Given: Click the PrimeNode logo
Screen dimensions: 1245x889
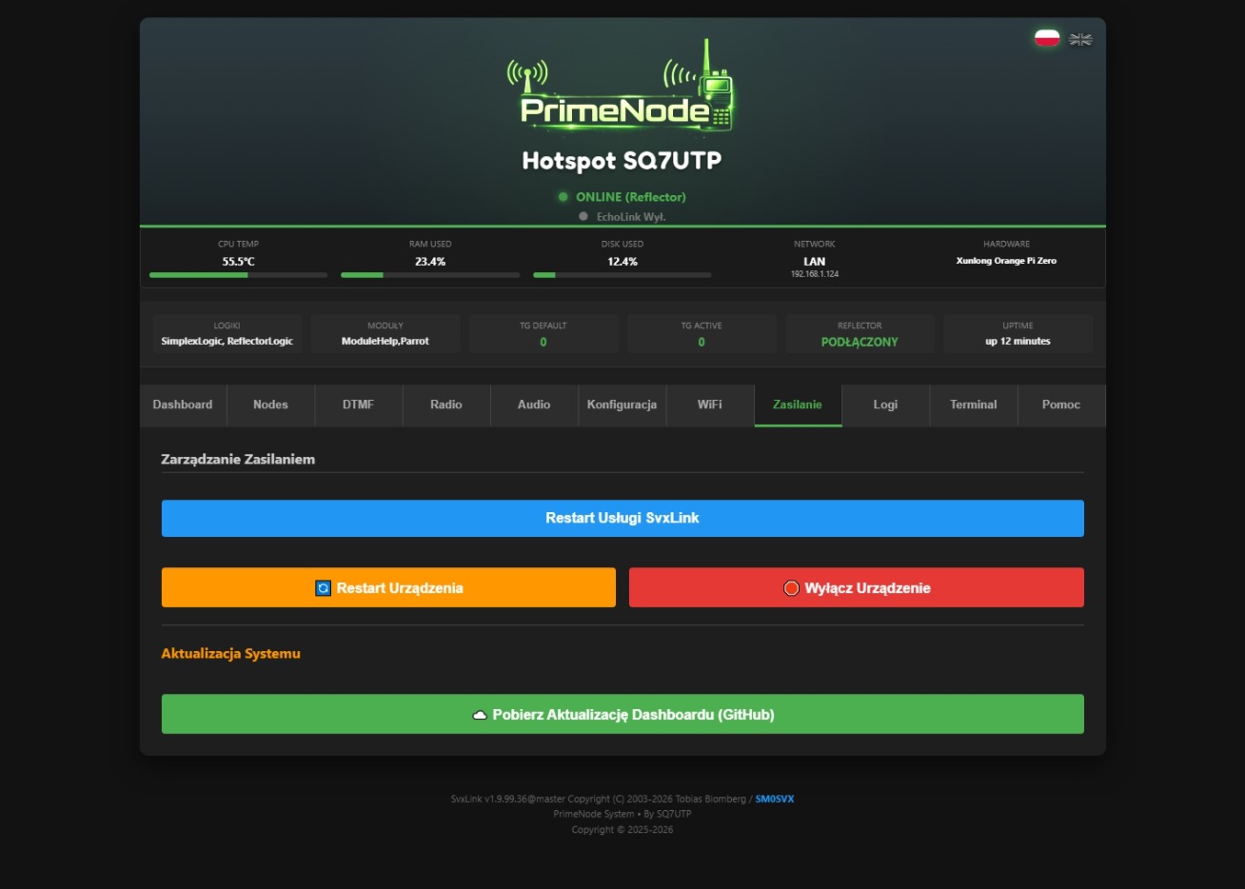Looking at the screenshot, I should (x=622, y=87).
